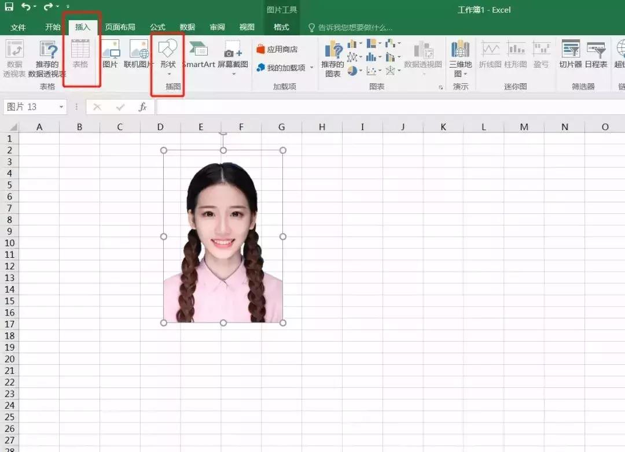Open 推荐的图表 recommended charts
This screenshot has width=625, height=452.
pyautogui.click(x=333, y=58)
